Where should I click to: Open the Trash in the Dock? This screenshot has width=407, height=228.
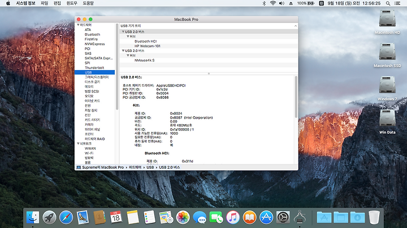(x=374, y=217)
